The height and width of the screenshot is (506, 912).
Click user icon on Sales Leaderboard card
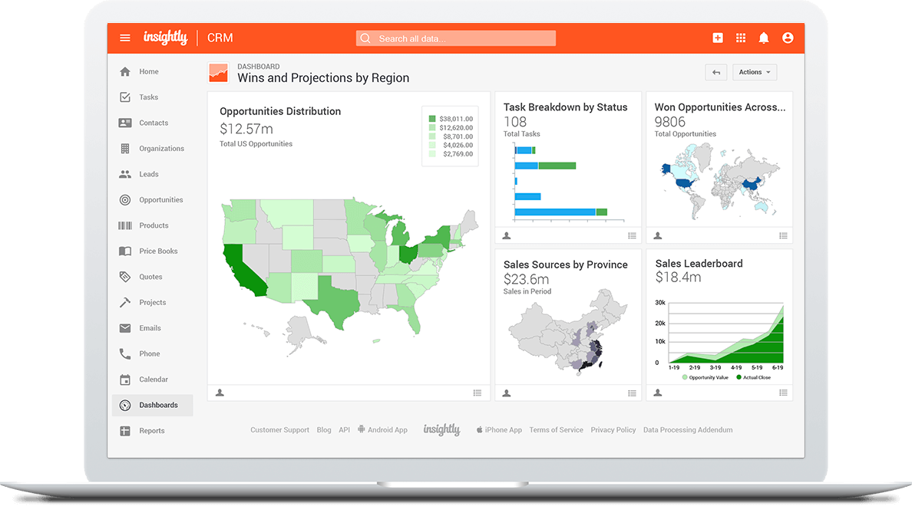pos(658,393)
